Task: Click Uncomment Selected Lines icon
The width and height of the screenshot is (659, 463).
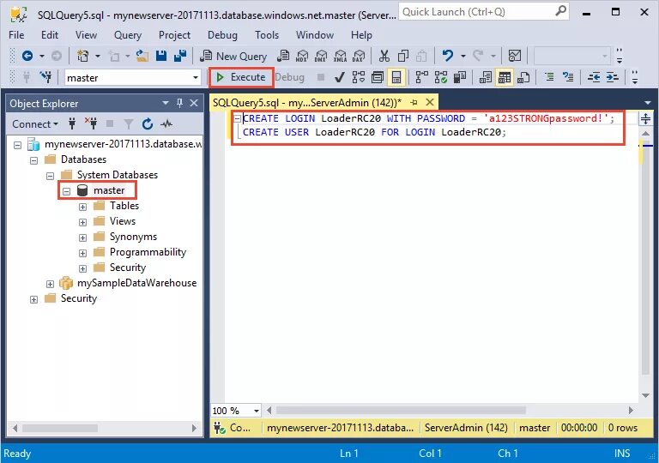Action: point(568,77)
